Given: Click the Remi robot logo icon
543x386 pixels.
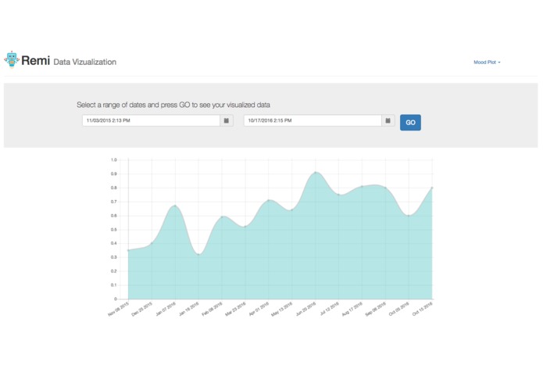Looking at the screenshot, I should tap(12, 59).
